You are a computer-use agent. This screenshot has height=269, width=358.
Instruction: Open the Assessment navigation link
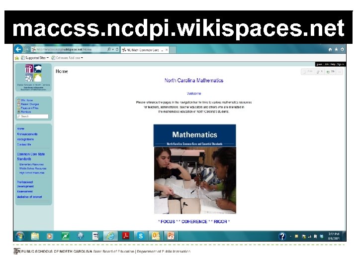pos(25,191)
